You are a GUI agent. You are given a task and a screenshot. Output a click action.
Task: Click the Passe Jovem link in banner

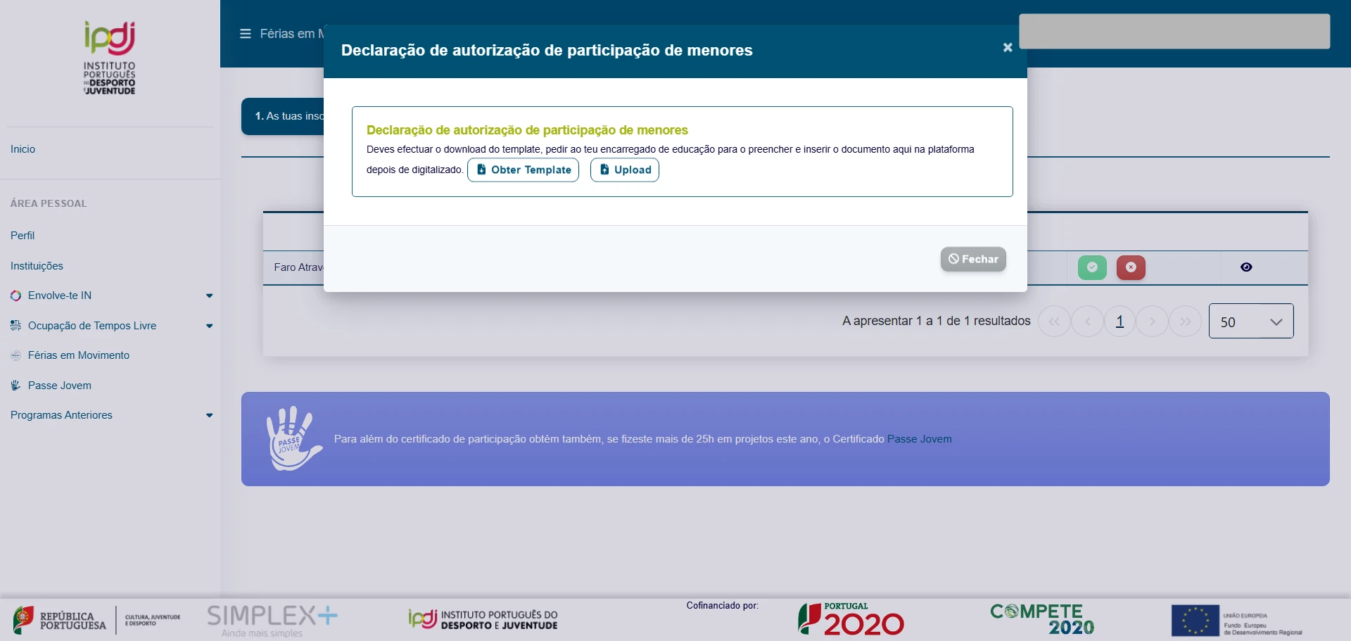(919, 439)
